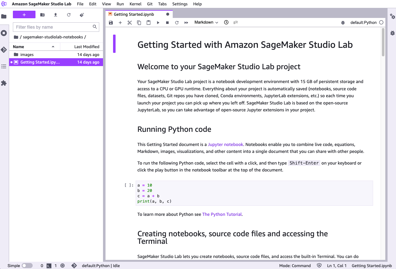Click Mode: Command in status bar

click(295, 266)
